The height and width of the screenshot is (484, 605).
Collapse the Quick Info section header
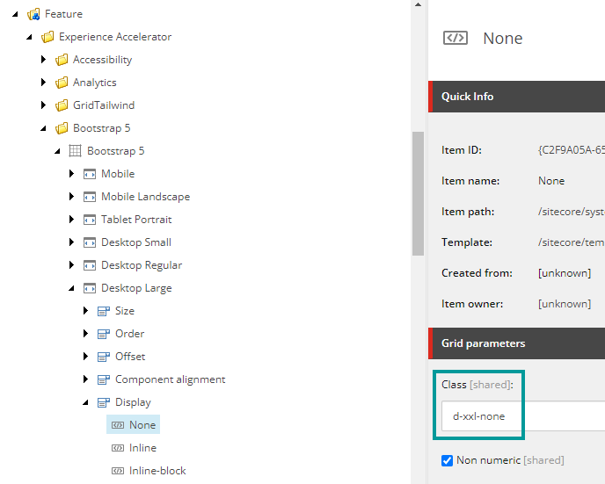tap(517, 97)
